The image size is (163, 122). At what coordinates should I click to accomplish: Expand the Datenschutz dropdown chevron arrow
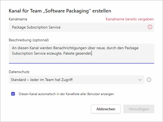pyautogui.click(x=140, y=80)
